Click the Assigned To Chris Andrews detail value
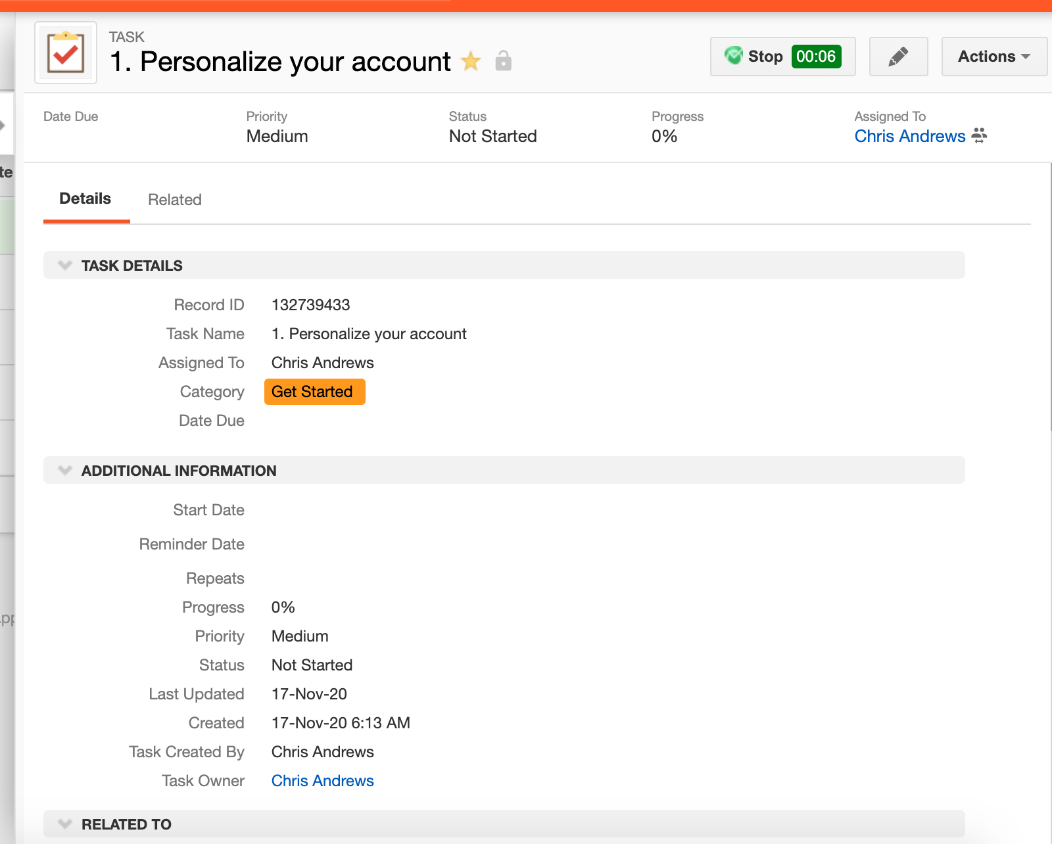Viewport: 1052px width, 844px height. click(322, 363)
